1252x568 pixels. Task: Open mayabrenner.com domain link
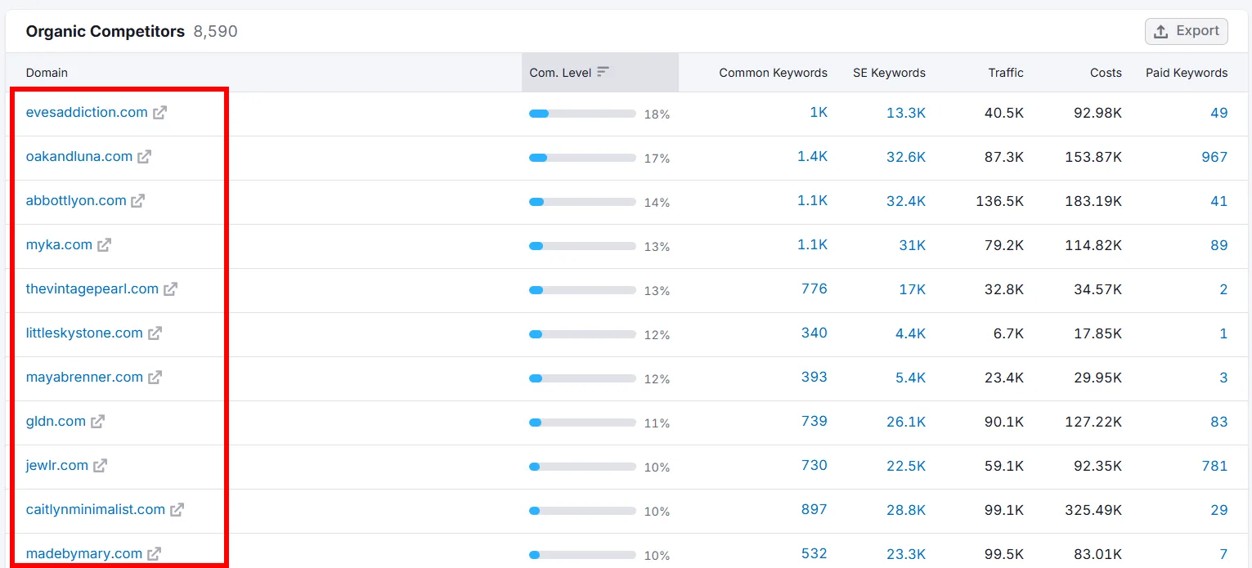(84, 377)
